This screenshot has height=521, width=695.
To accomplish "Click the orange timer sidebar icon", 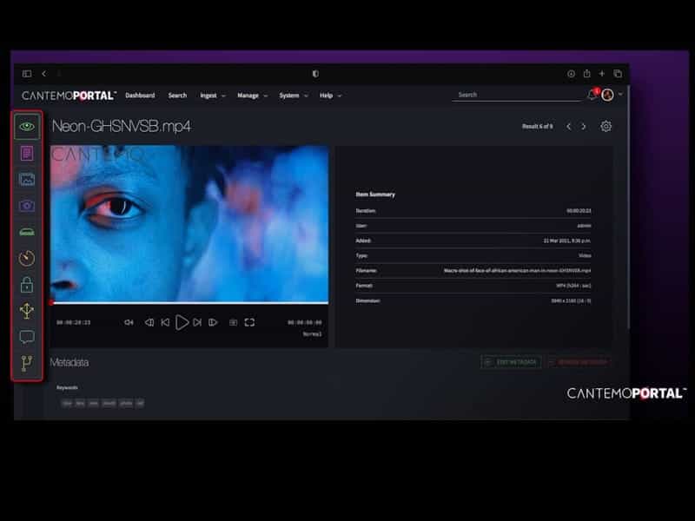I will point(27,258).
